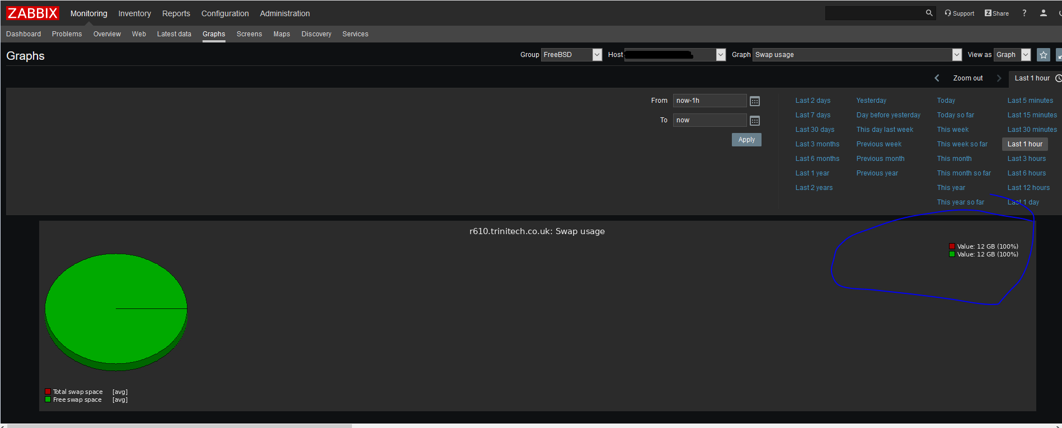This screenshot has height=428, width=1062.
Task: Click the From time input field
Action: coord(709,101)
